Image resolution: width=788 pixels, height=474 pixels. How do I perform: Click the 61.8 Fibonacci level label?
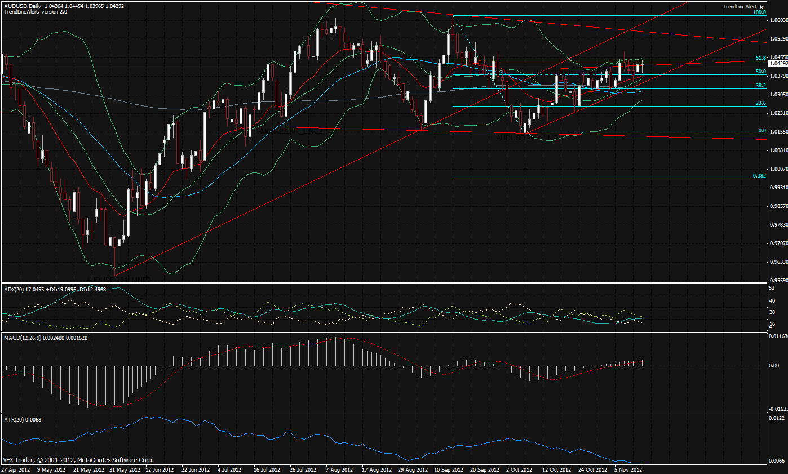point(760,58)
